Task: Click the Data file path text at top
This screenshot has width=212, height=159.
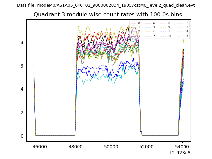Action: [x=106, y=5]
